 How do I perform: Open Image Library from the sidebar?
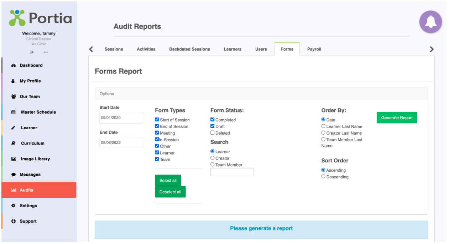click(x=39, y=159)
